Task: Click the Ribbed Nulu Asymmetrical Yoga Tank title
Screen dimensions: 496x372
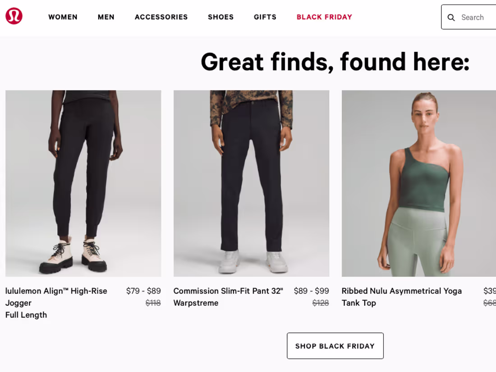Action: (402, 297)
